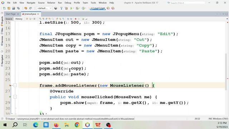Click the last icon right of the memory bar
The height and width of the screenshot is (129, 229).
[x=113, y=8]
